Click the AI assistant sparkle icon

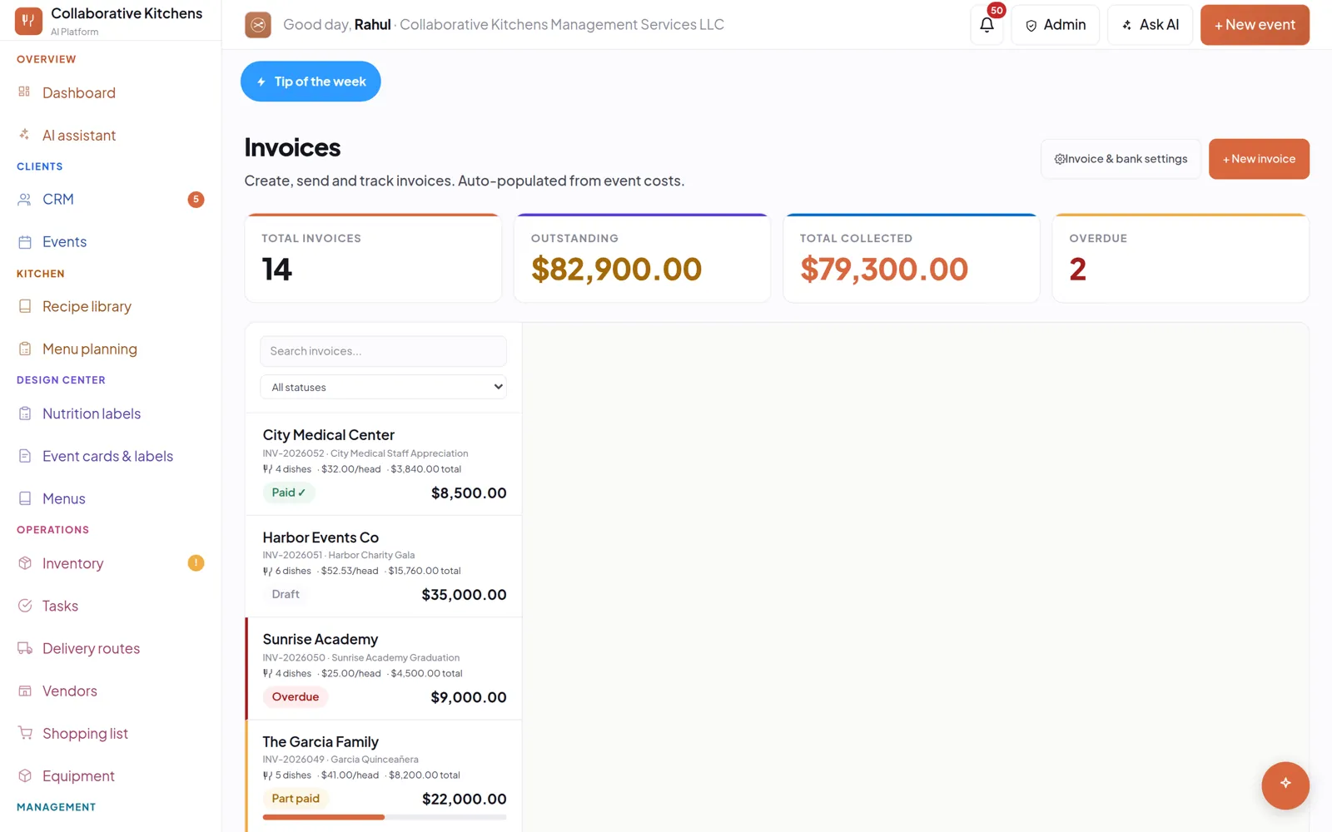pos(24,134)
